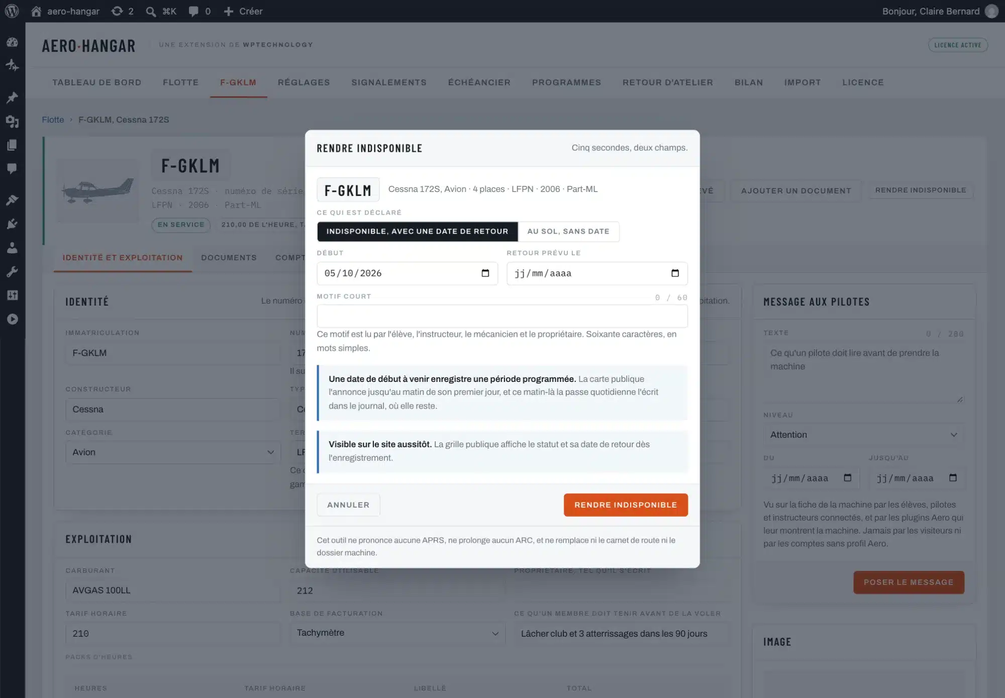Open the Signalements tab

click(x=388, y=82)
